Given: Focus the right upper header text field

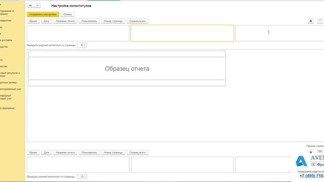Looking at the screenshot, I should [279, 33].
